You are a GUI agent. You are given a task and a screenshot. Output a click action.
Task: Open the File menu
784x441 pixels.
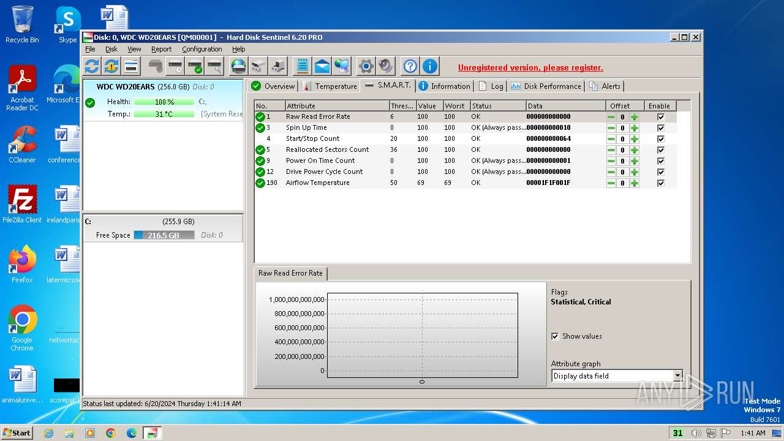click(90, 49)
